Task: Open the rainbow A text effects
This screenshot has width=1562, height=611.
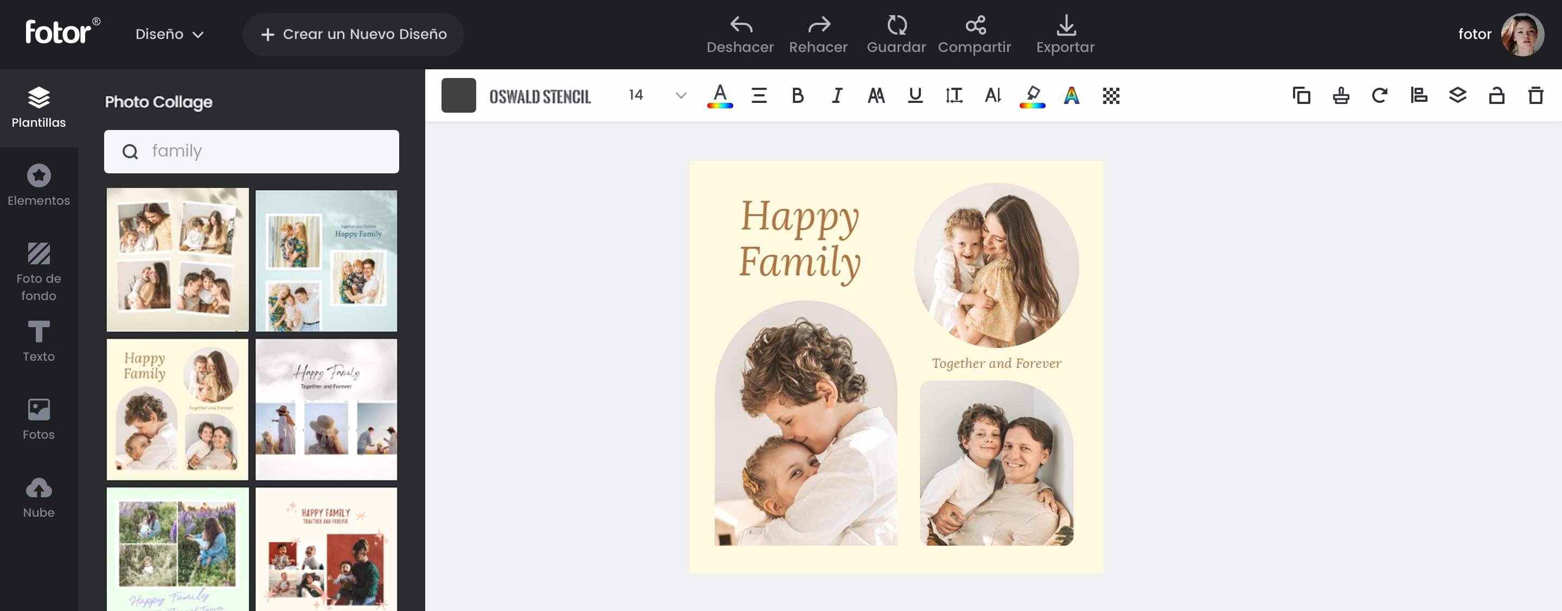Action: [x=1072, y=96]
